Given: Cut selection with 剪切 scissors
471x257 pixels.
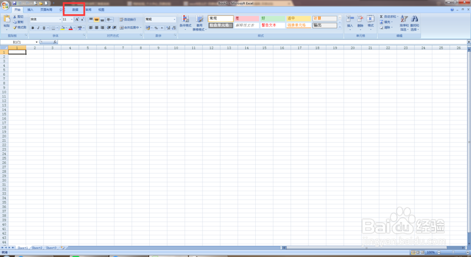Looking at the screenshot, I should [x=19, y=17].
